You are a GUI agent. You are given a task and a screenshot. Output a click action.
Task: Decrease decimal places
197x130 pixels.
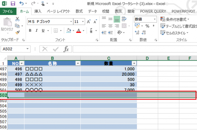[143, 33]
